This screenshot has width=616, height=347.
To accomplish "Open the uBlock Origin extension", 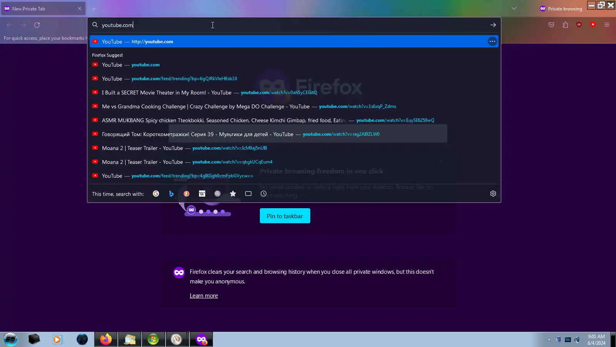I will pos(579,25).
